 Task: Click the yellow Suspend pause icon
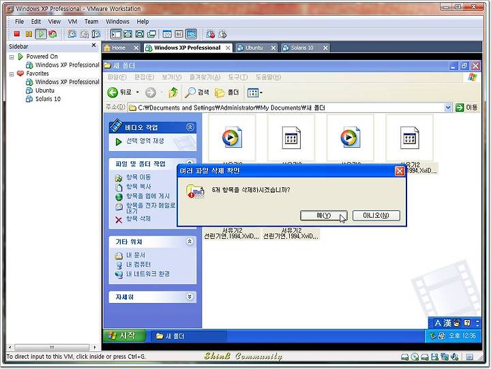click(x=29, y=34)
